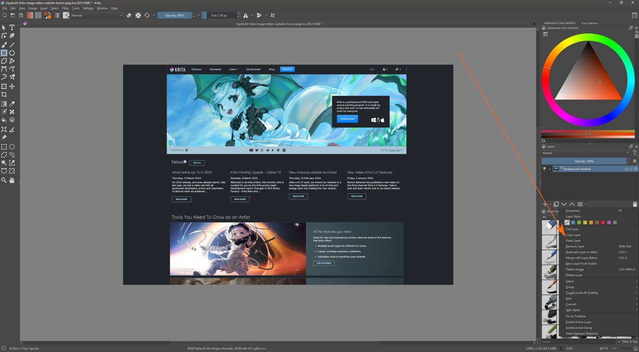639x352 pixels.
Task: Select the Rectangular Selection tool
Action: [x=4, y=147]
